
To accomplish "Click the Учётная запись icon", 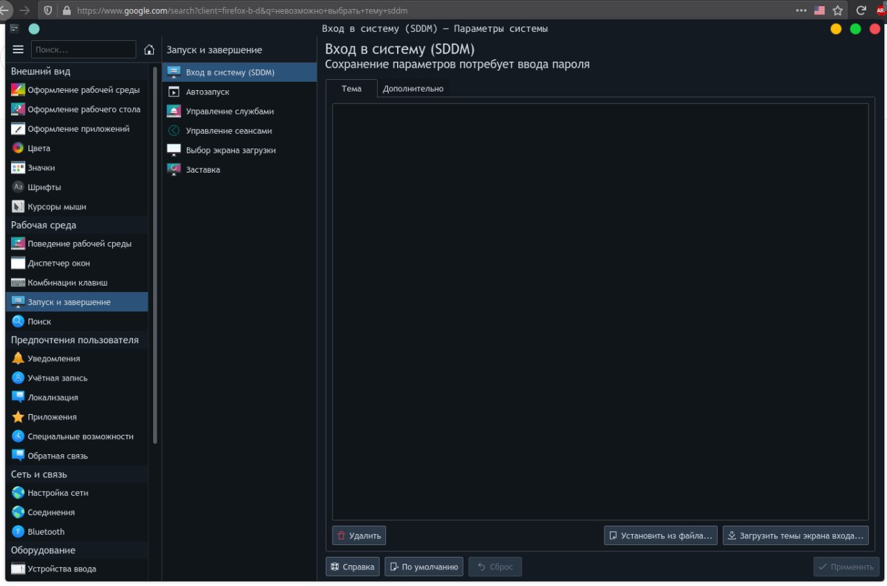I will tap(18, 378).
